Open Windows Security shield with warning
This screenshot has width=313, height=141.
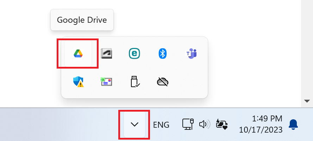tap(79, 82)
